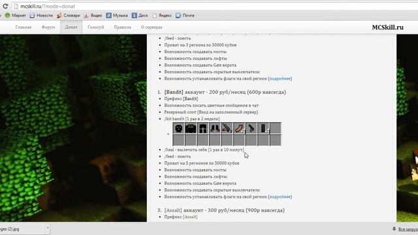The image size is (418, 235).
Task: Open the Правила nav tab
Action: tap(122, 27)
